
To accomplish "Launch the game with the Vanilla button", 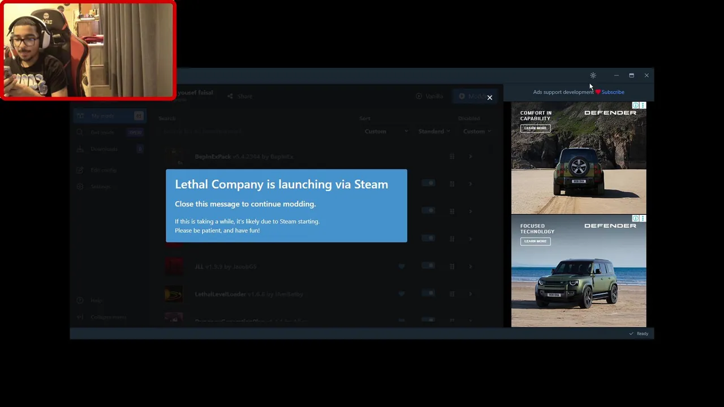I will (x=429, y=96).
